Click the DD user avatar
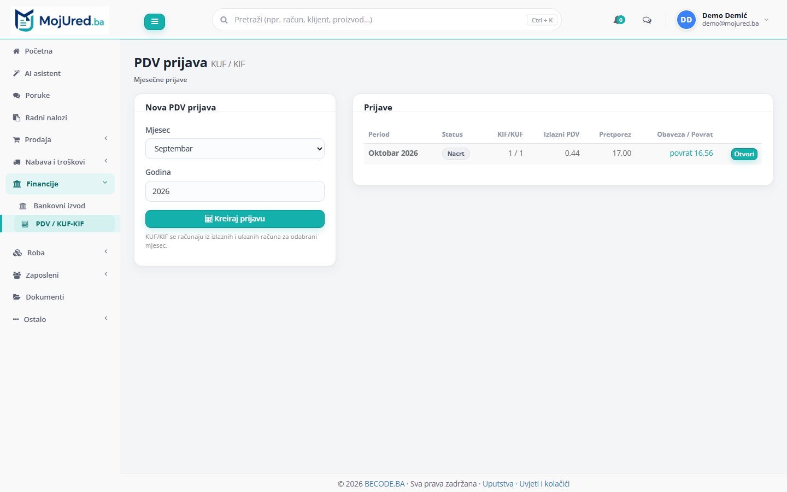Screen dimensions: 787x492 click(x=686, y=20)
